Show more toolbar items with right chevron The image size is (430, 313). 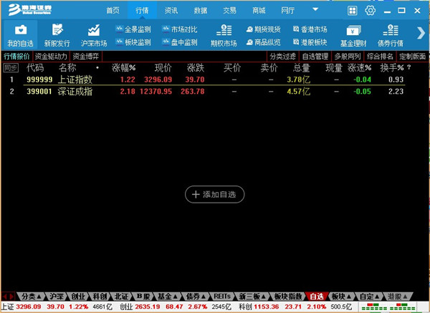[421, 34]
